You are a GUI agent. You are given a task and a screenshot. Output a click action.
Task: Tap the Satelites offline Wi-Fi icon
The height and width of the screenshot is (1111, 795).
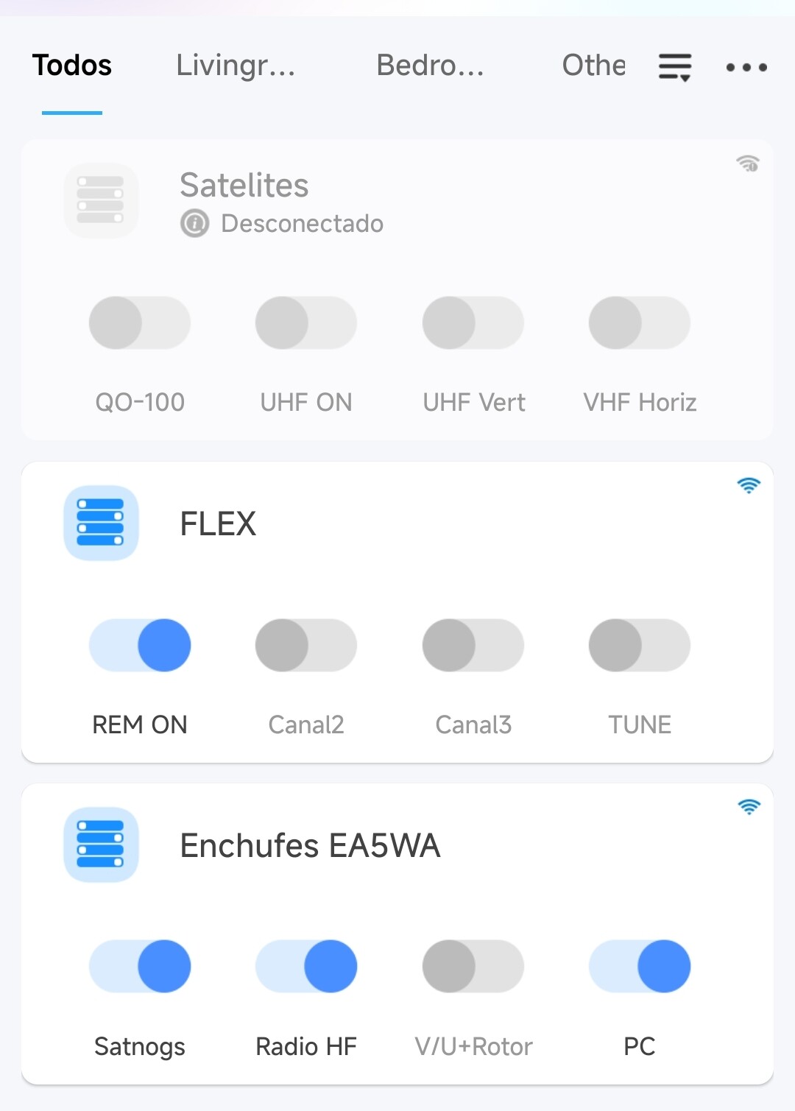748,163
